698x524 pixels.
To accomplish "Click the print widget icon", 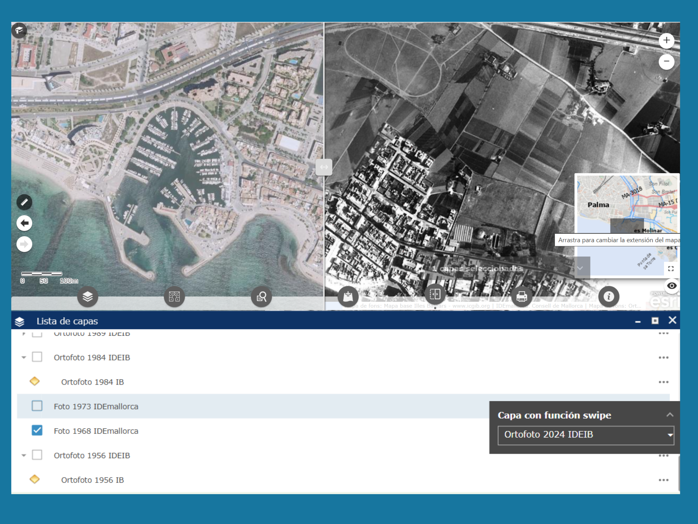I will (521, 296).
